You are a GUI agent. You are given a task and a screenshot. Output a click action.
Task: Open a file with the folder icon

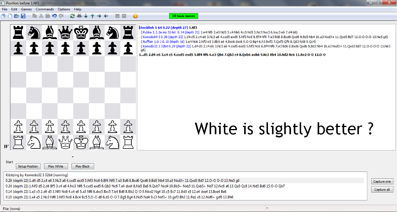click(x=16, y=16)
